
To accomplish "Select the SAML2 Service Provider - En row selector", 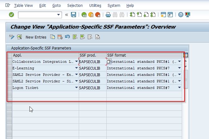I will 10,75.
